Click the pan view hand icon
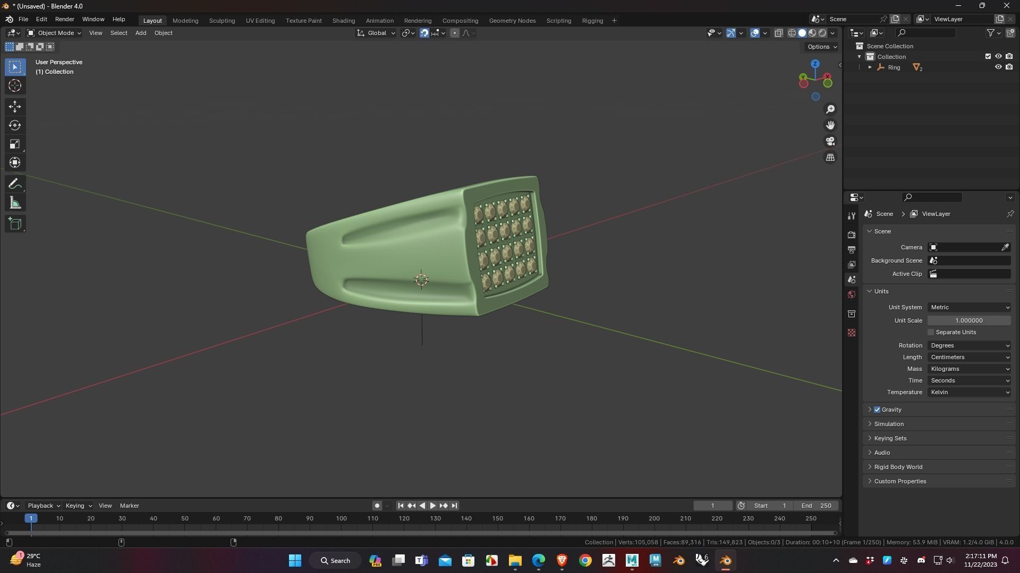The width and height of the screenshot is (1020, 573). (x=830, y=125)
